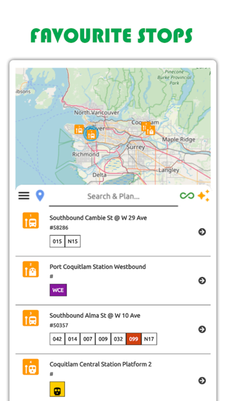Open arrow for Coquitlam Central Station Platform 2

[x=202, y=380]
